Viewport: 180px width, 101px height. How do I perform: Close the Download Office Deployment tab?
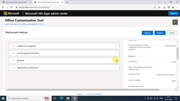tap(31, 2)
